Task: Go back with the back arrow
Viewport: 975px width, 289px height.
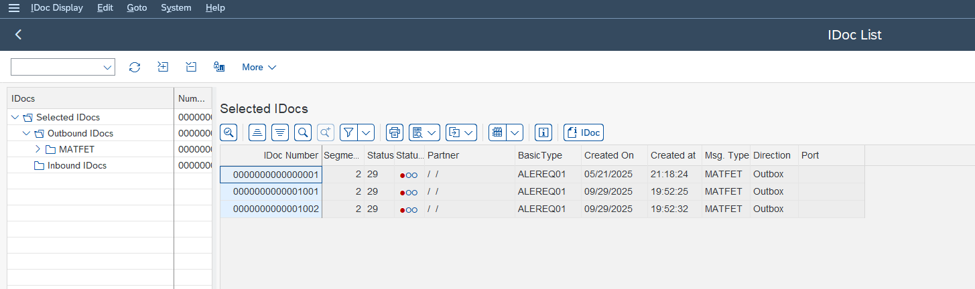Action: pyautogui.click(x=18, y=35)
